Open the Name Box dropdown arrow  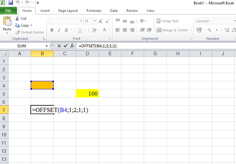pyautogui.click(x=46, y=46)
